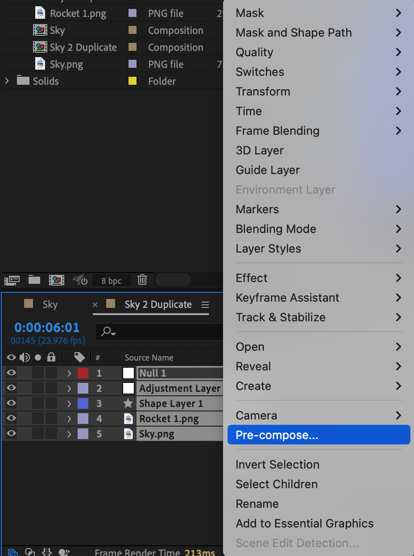
Task: Create a new folder in Project panel
Action: tap(34, 280)
